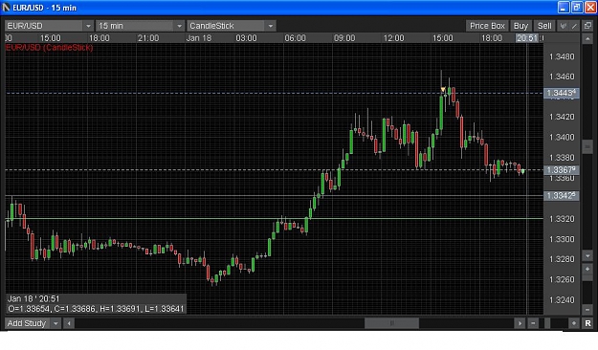Screen dimensions: 598x350
Task: Click the horizontal scrollbar thumb
Action: pos(391,323)
